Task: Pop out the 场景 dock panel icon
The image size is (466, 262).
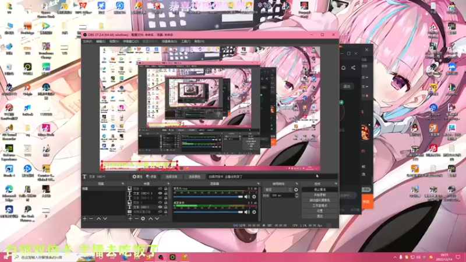Action: [x=123, y=183]
